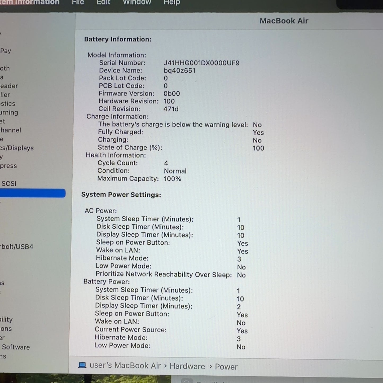Select Graphics/Displays in the sidebar
383x383 pixels.
point(17,148)
